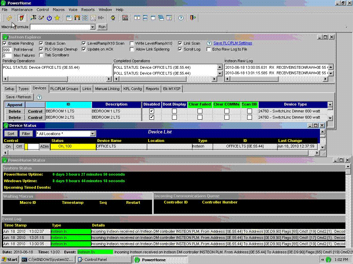
Task: Click the PowerHome icon in the system tray
Action: tap(329, 260)
